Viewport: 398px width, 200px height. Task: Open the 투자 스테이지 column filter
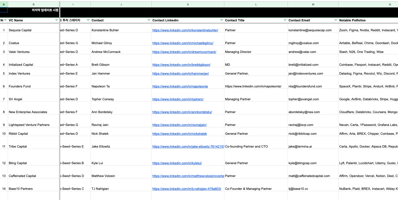[x=88, y=20]
